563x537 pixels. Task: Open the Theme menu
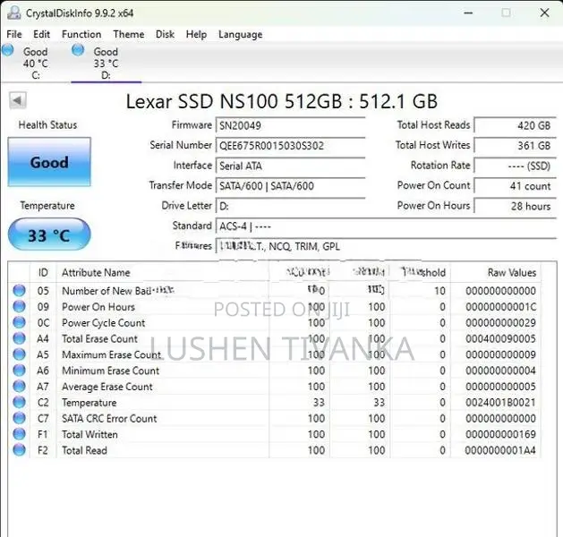pos(129,34)
